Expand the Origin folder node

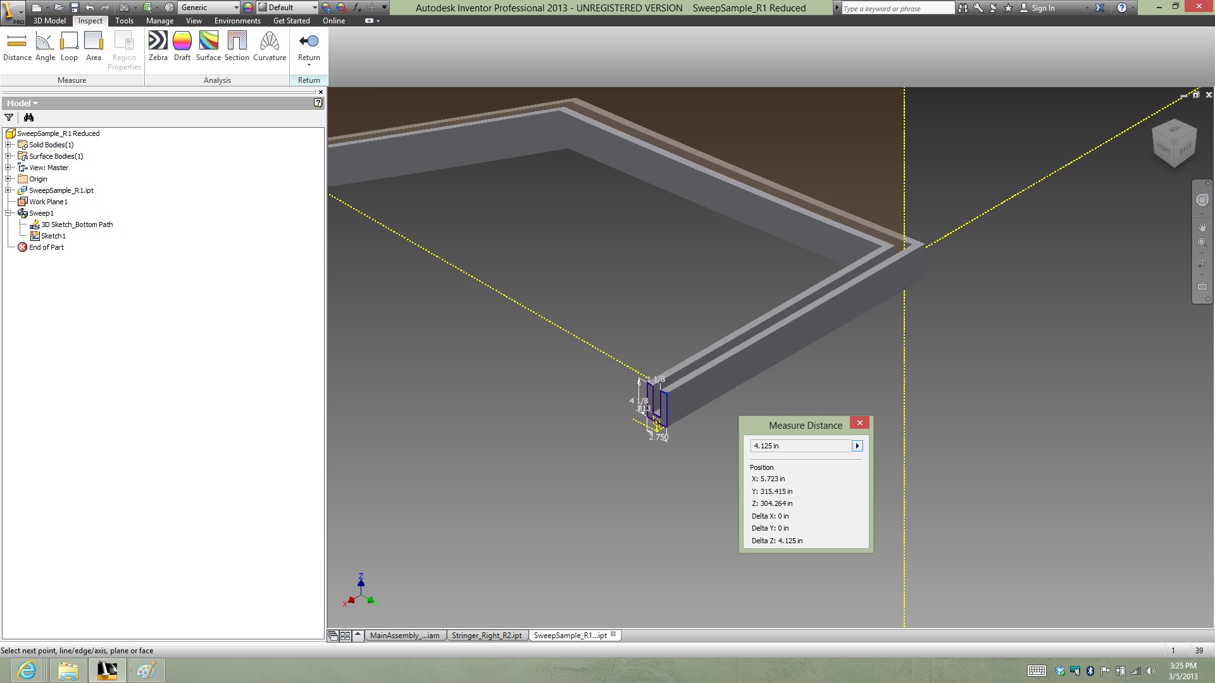click(8, 179)
